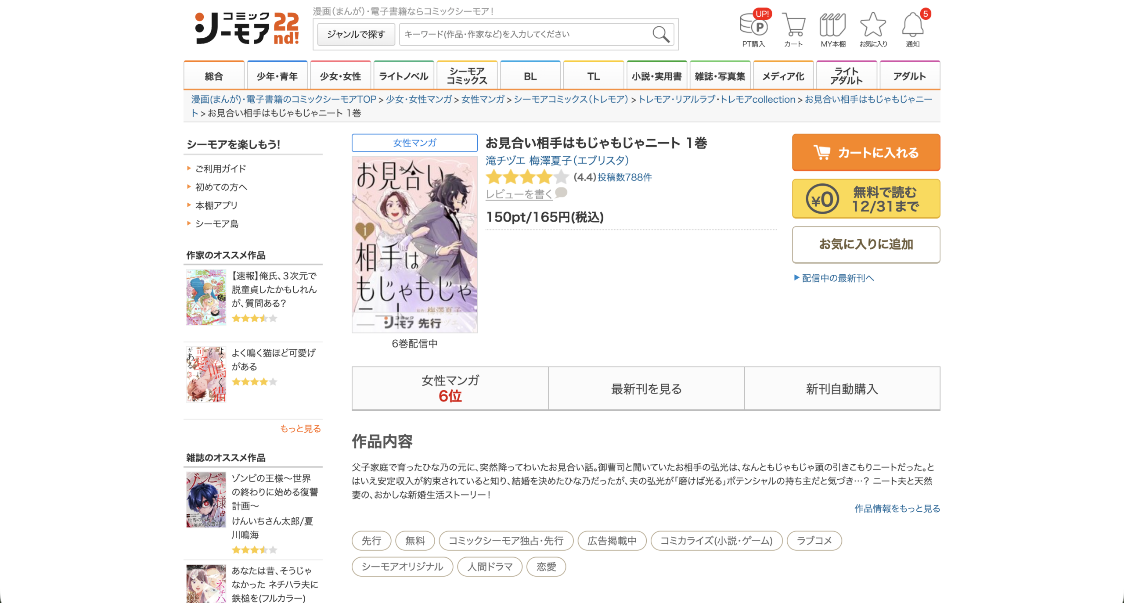This screenshot has height=603, width=1124.
Task: Click 女性マンガ label above cover
Action: click(414, 143)
